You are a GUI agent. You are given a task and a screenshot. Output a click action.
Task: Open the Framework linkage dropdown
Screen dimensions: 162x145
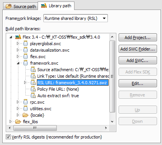pos(76,18)
